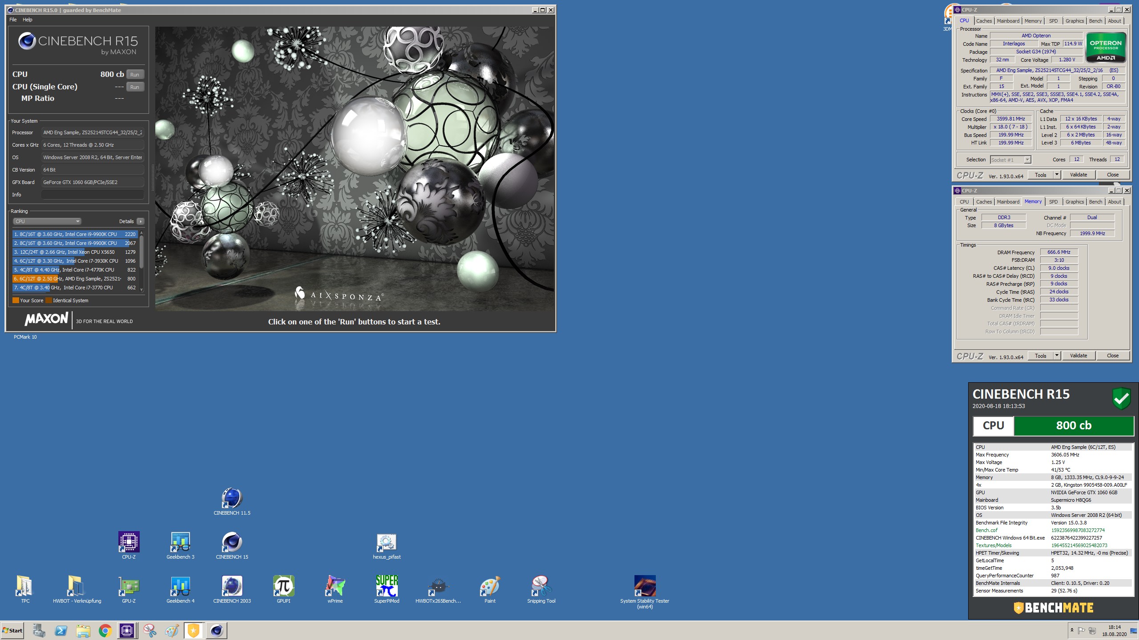Launch the GPUPI desktop icon
The height and width of the screenshot is (640, 1139).
pyautogui.click(x=283, y=590)
